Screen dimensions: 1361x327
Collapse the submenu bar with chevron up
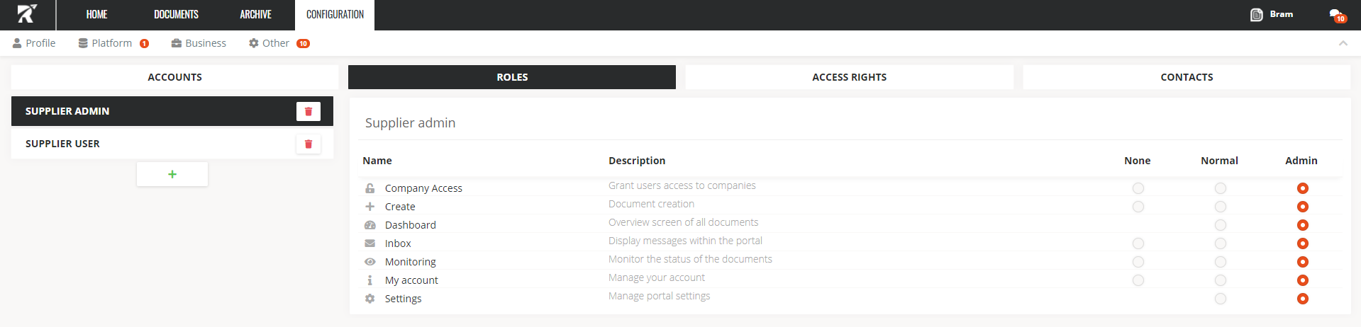point(1343,43)
